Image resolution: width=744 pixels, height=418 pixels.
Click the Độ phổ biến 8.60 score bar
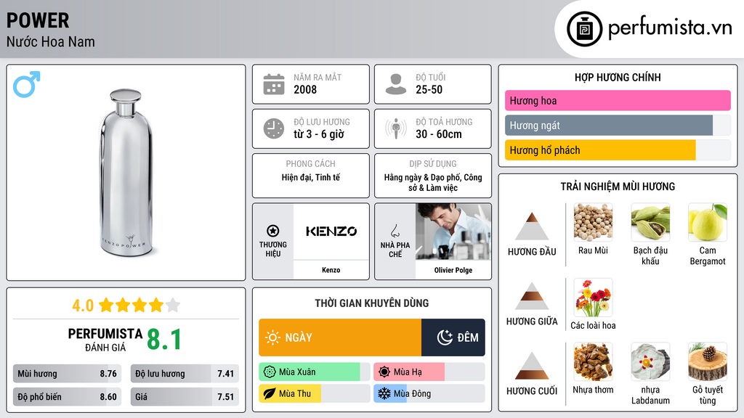click(68, 397)
